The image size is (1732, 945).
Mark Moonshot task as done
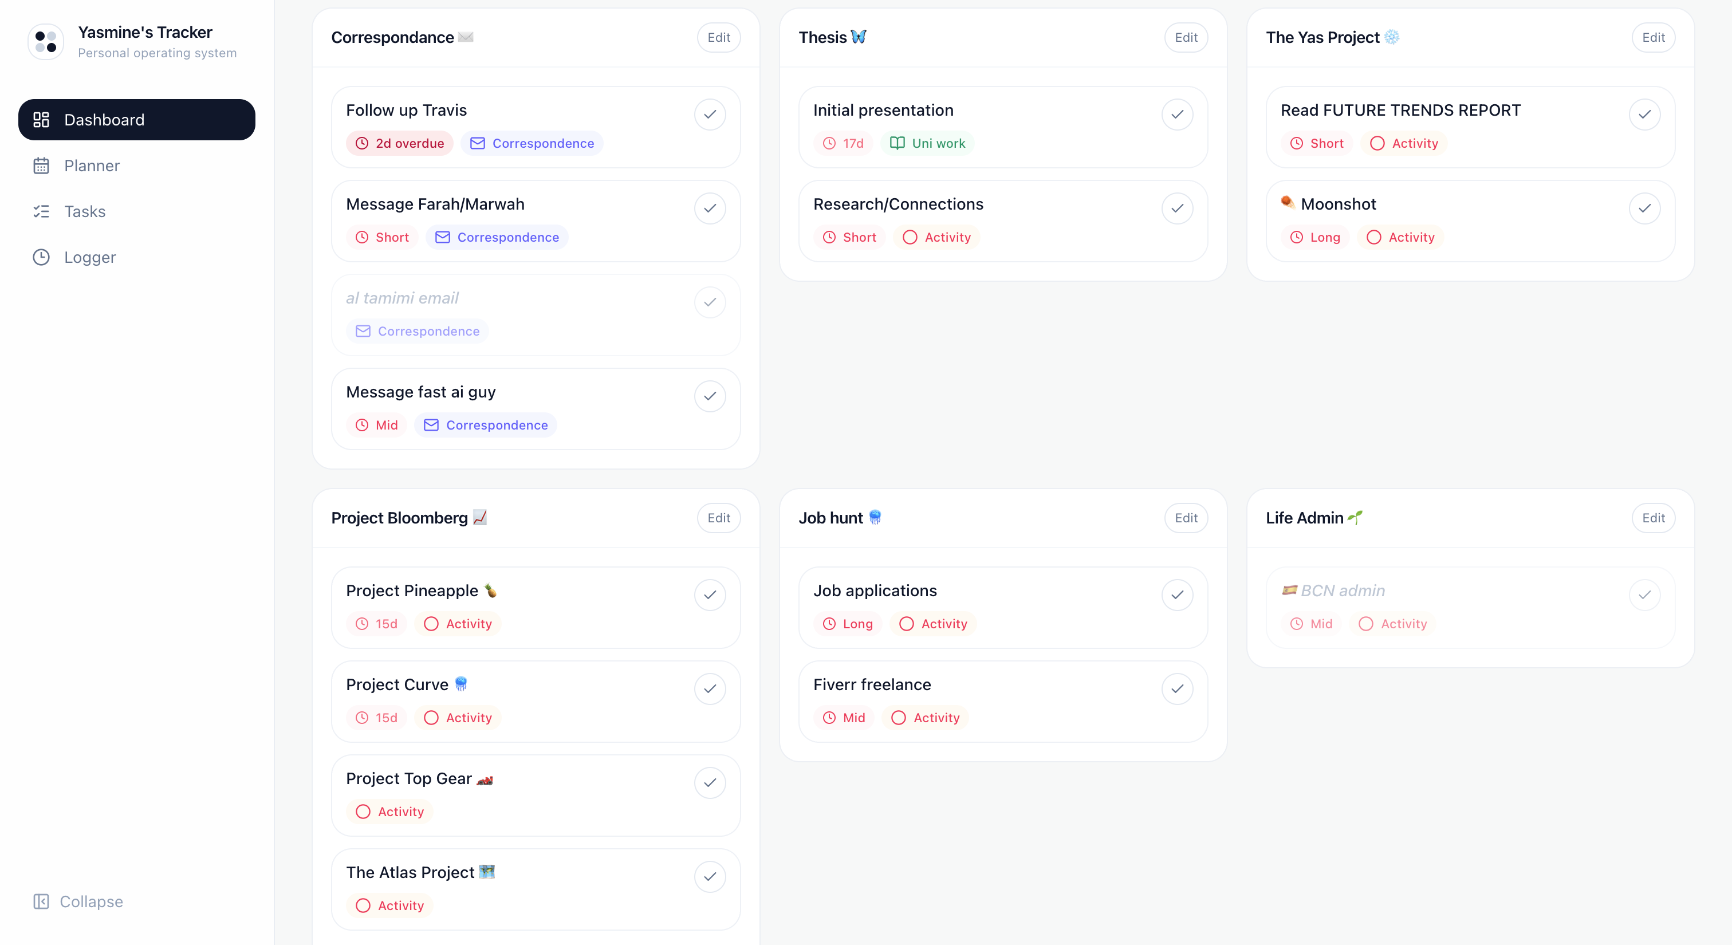click(x=1644, y=208)
